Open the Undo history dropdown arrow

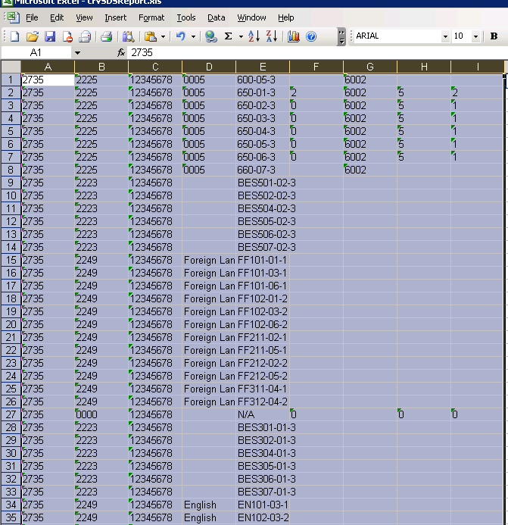(x=193, y=36)
